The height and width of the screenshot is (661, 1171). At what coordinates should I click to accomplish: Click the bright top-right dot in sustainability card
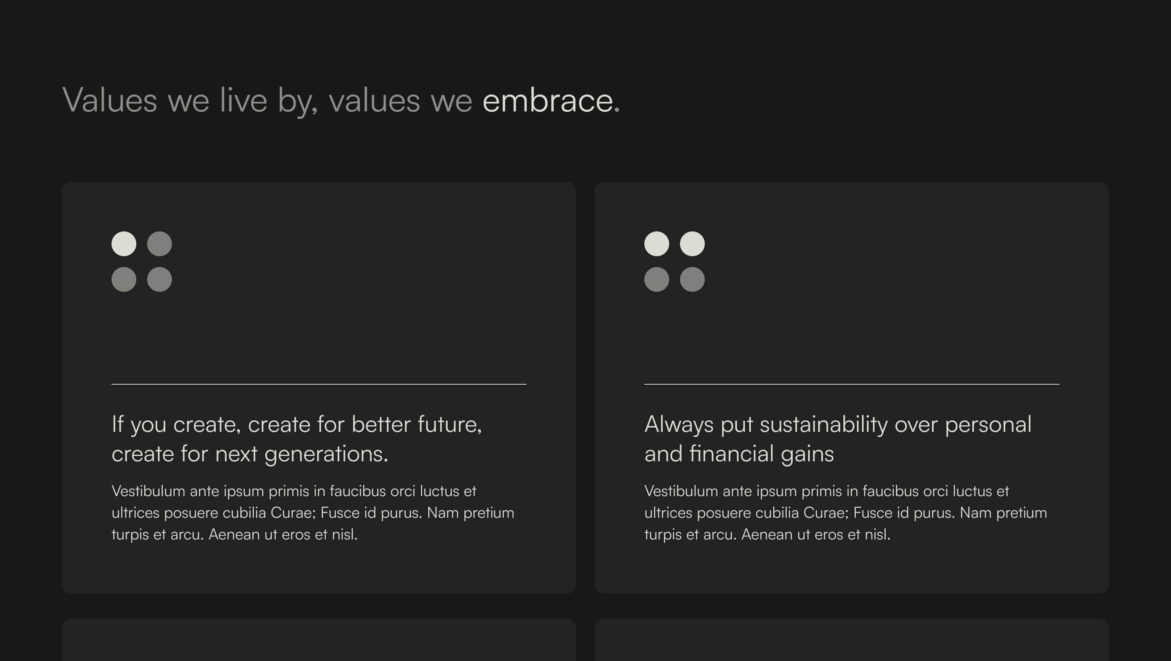pyautogui.click(x=692, y=244)
